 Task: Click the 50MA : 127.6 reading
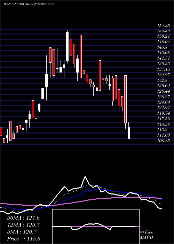click(x=24, y=218)
